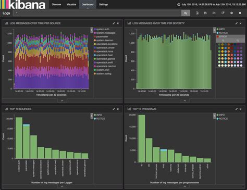The height and width of the screenshot is (190, 247).
Task: Toggle NOTICE in the severity legend
Action: point(222,33)
